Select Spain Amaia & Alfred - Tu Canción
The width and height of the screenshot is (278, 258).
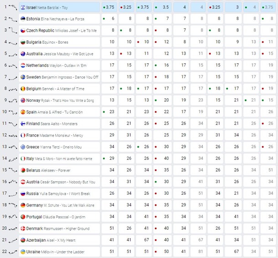[54, 112]
